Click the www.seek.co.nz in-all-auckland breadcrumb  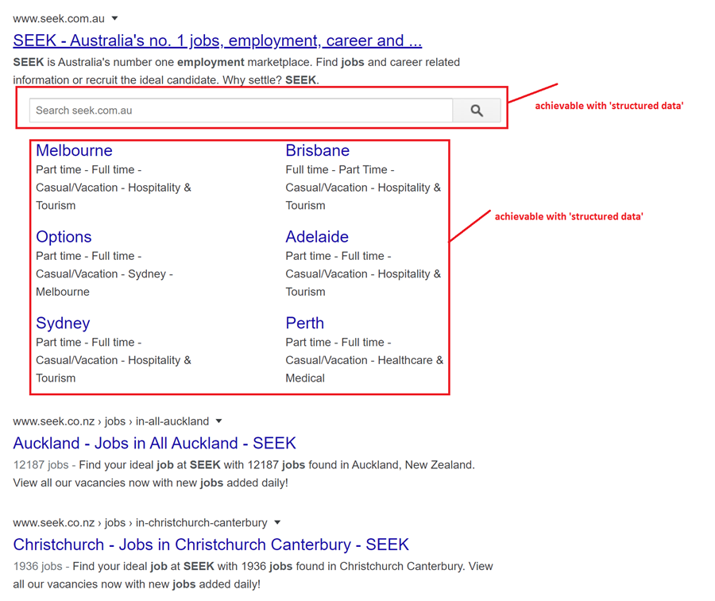[x=110, y=421]
